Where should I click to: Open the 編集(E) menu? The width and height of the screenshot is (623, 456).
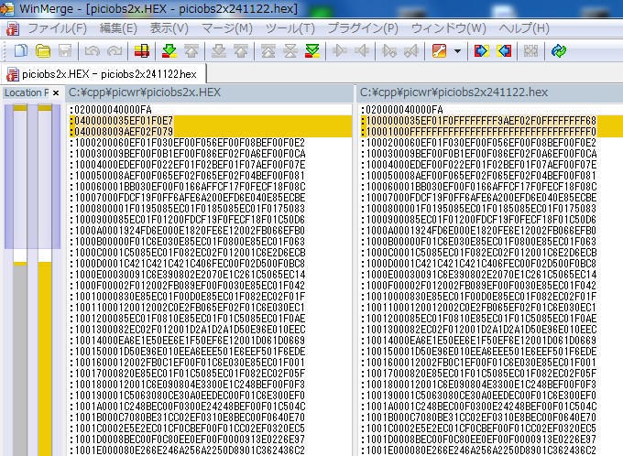pos(118,28)
